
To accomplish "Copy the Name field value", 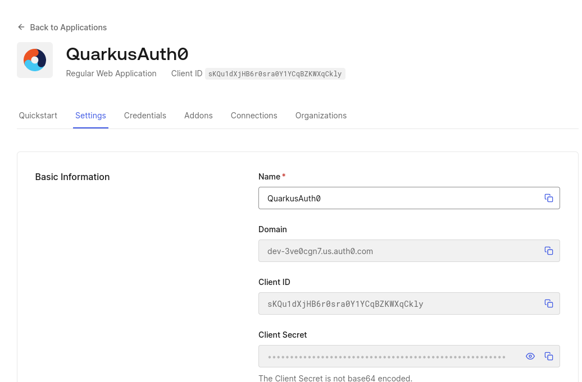I will pos(549,198).
